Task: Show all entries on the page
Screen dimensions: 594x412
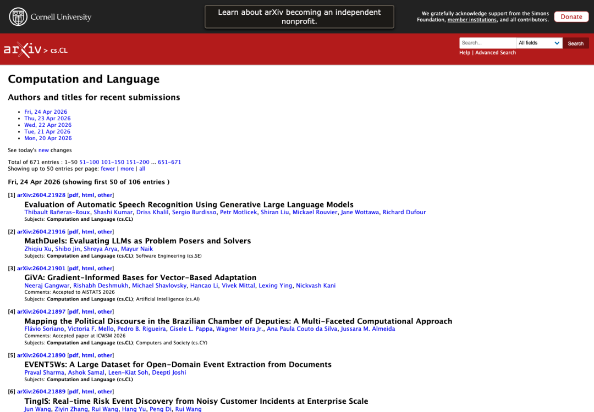Action: click(x=142, y=169)
